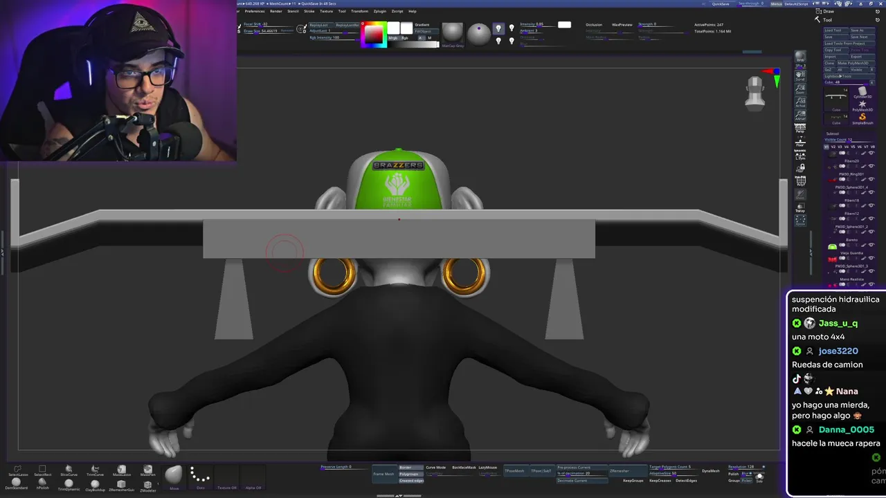This screenshot has width=886, height=498.
Task: Click the BPR render icon
Action: (x=800, y=57)
